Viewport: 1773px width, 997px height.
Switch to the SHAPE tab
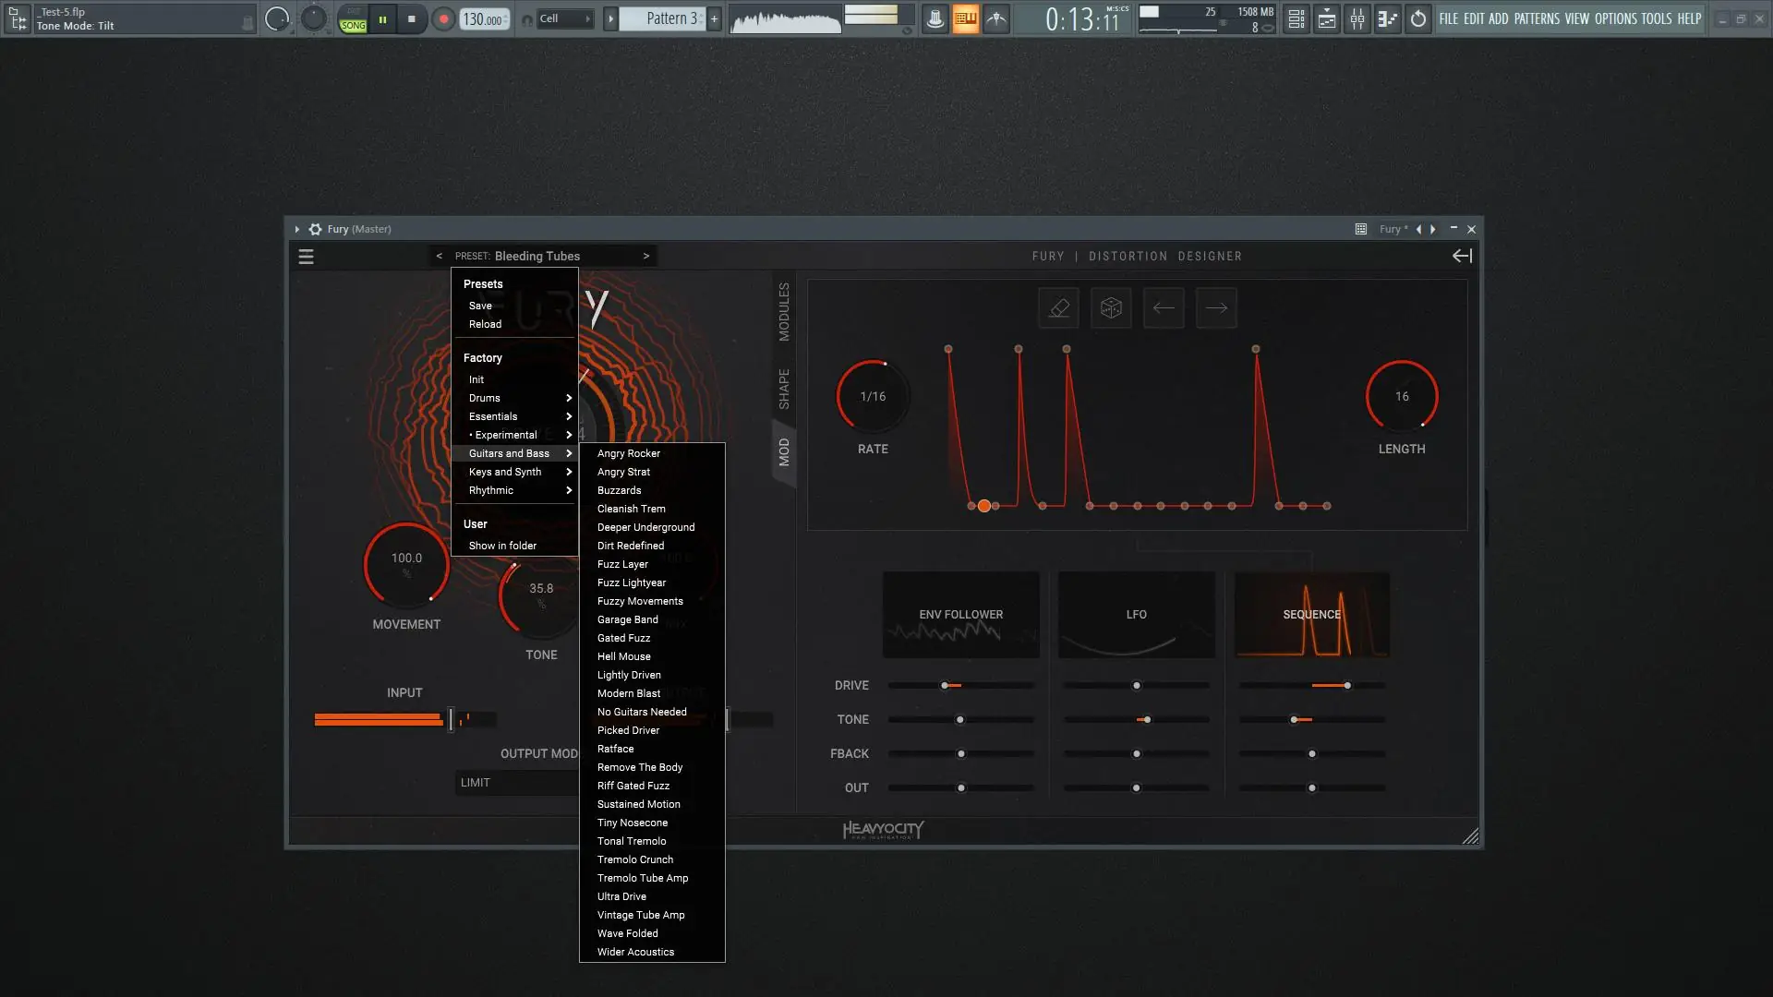coord(784,389)
